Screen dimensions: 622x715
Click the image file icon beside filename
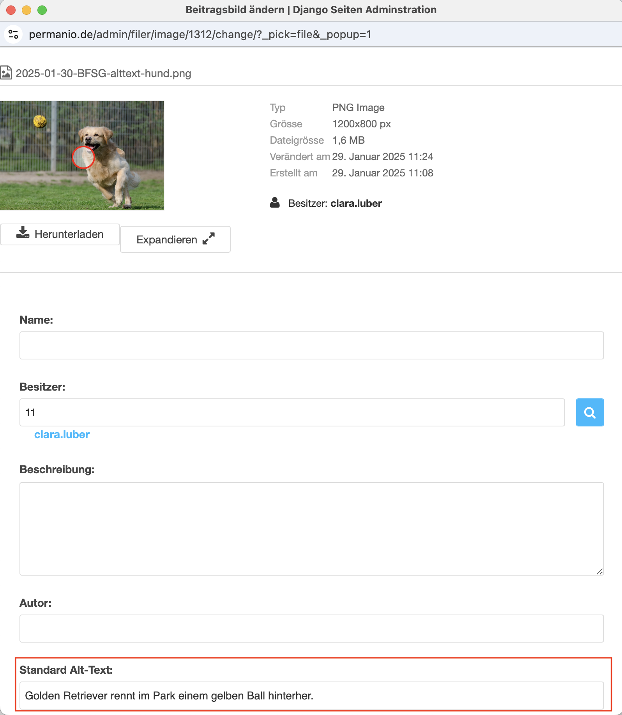[6, 73]
